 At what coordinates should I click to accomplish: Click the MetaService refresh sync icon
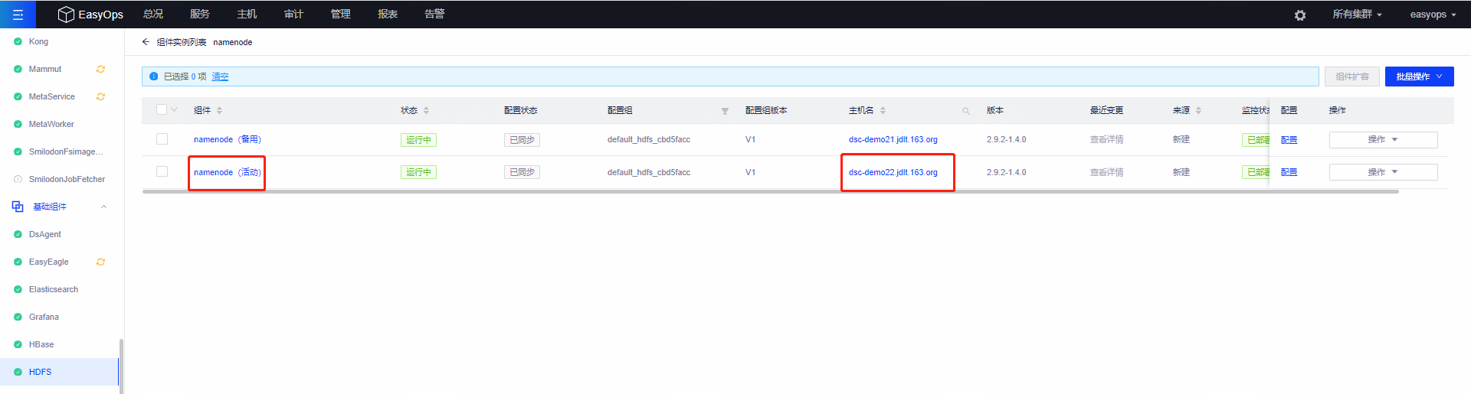point(100,96)
